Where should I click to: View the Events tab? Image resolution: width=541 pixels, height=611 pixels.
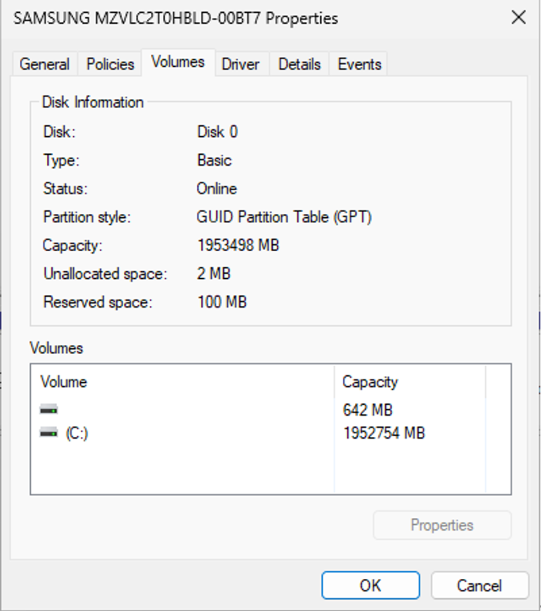tap(359, 64)
